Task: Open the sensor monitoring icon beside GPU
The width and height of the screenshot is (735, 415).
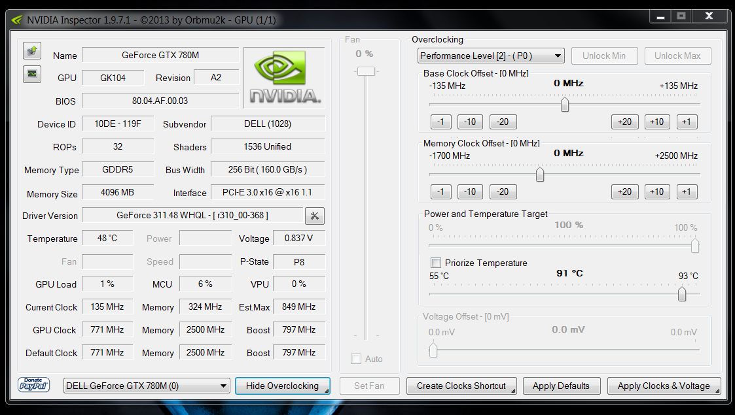Action: (x=32, y=74)
